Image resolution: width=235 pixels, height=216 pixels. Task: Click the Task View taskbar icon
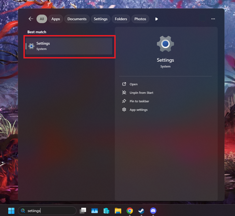83,211
